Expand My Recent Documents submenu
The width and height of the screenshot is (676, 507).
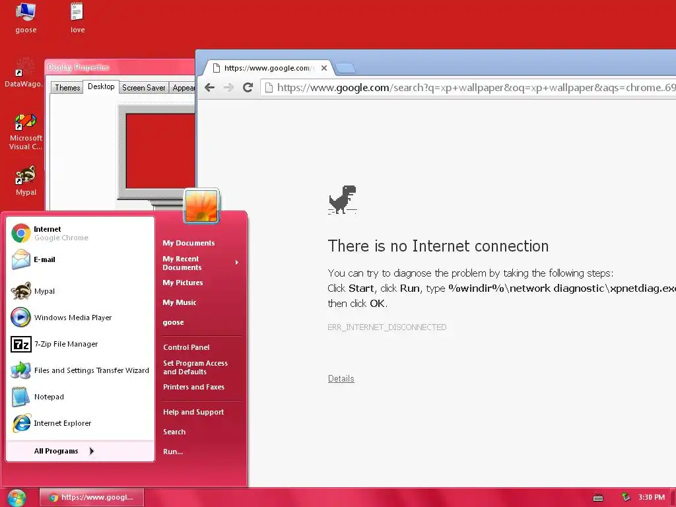(201, 263)
